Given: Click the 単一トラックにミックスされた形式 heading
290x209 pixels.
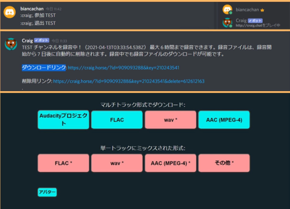Looking at the screenshot, I should 143,148.
